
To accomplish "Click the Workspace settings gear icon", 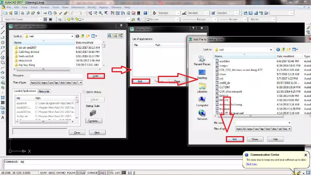I will (x=45, y=19).
